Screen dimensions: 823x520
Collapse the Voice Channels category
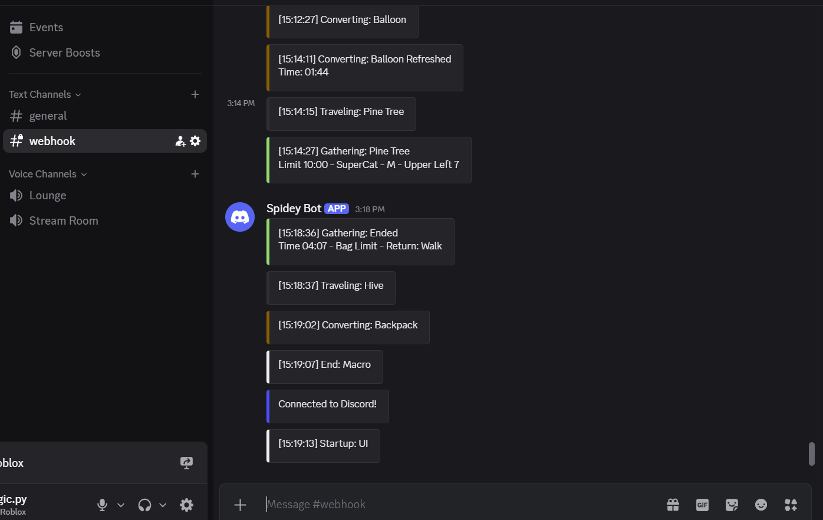click(x=48, y=174)
